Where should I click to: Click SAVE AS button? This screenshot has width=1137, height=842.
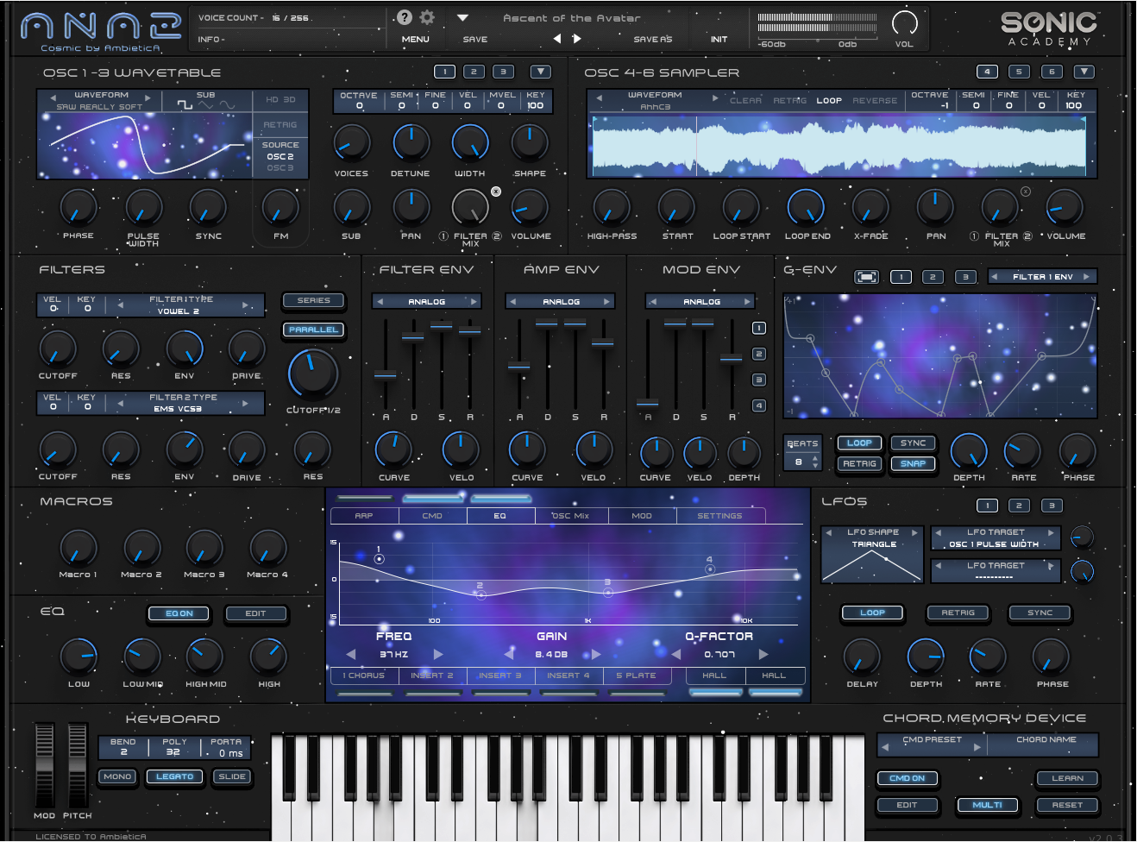pos(653,39)
